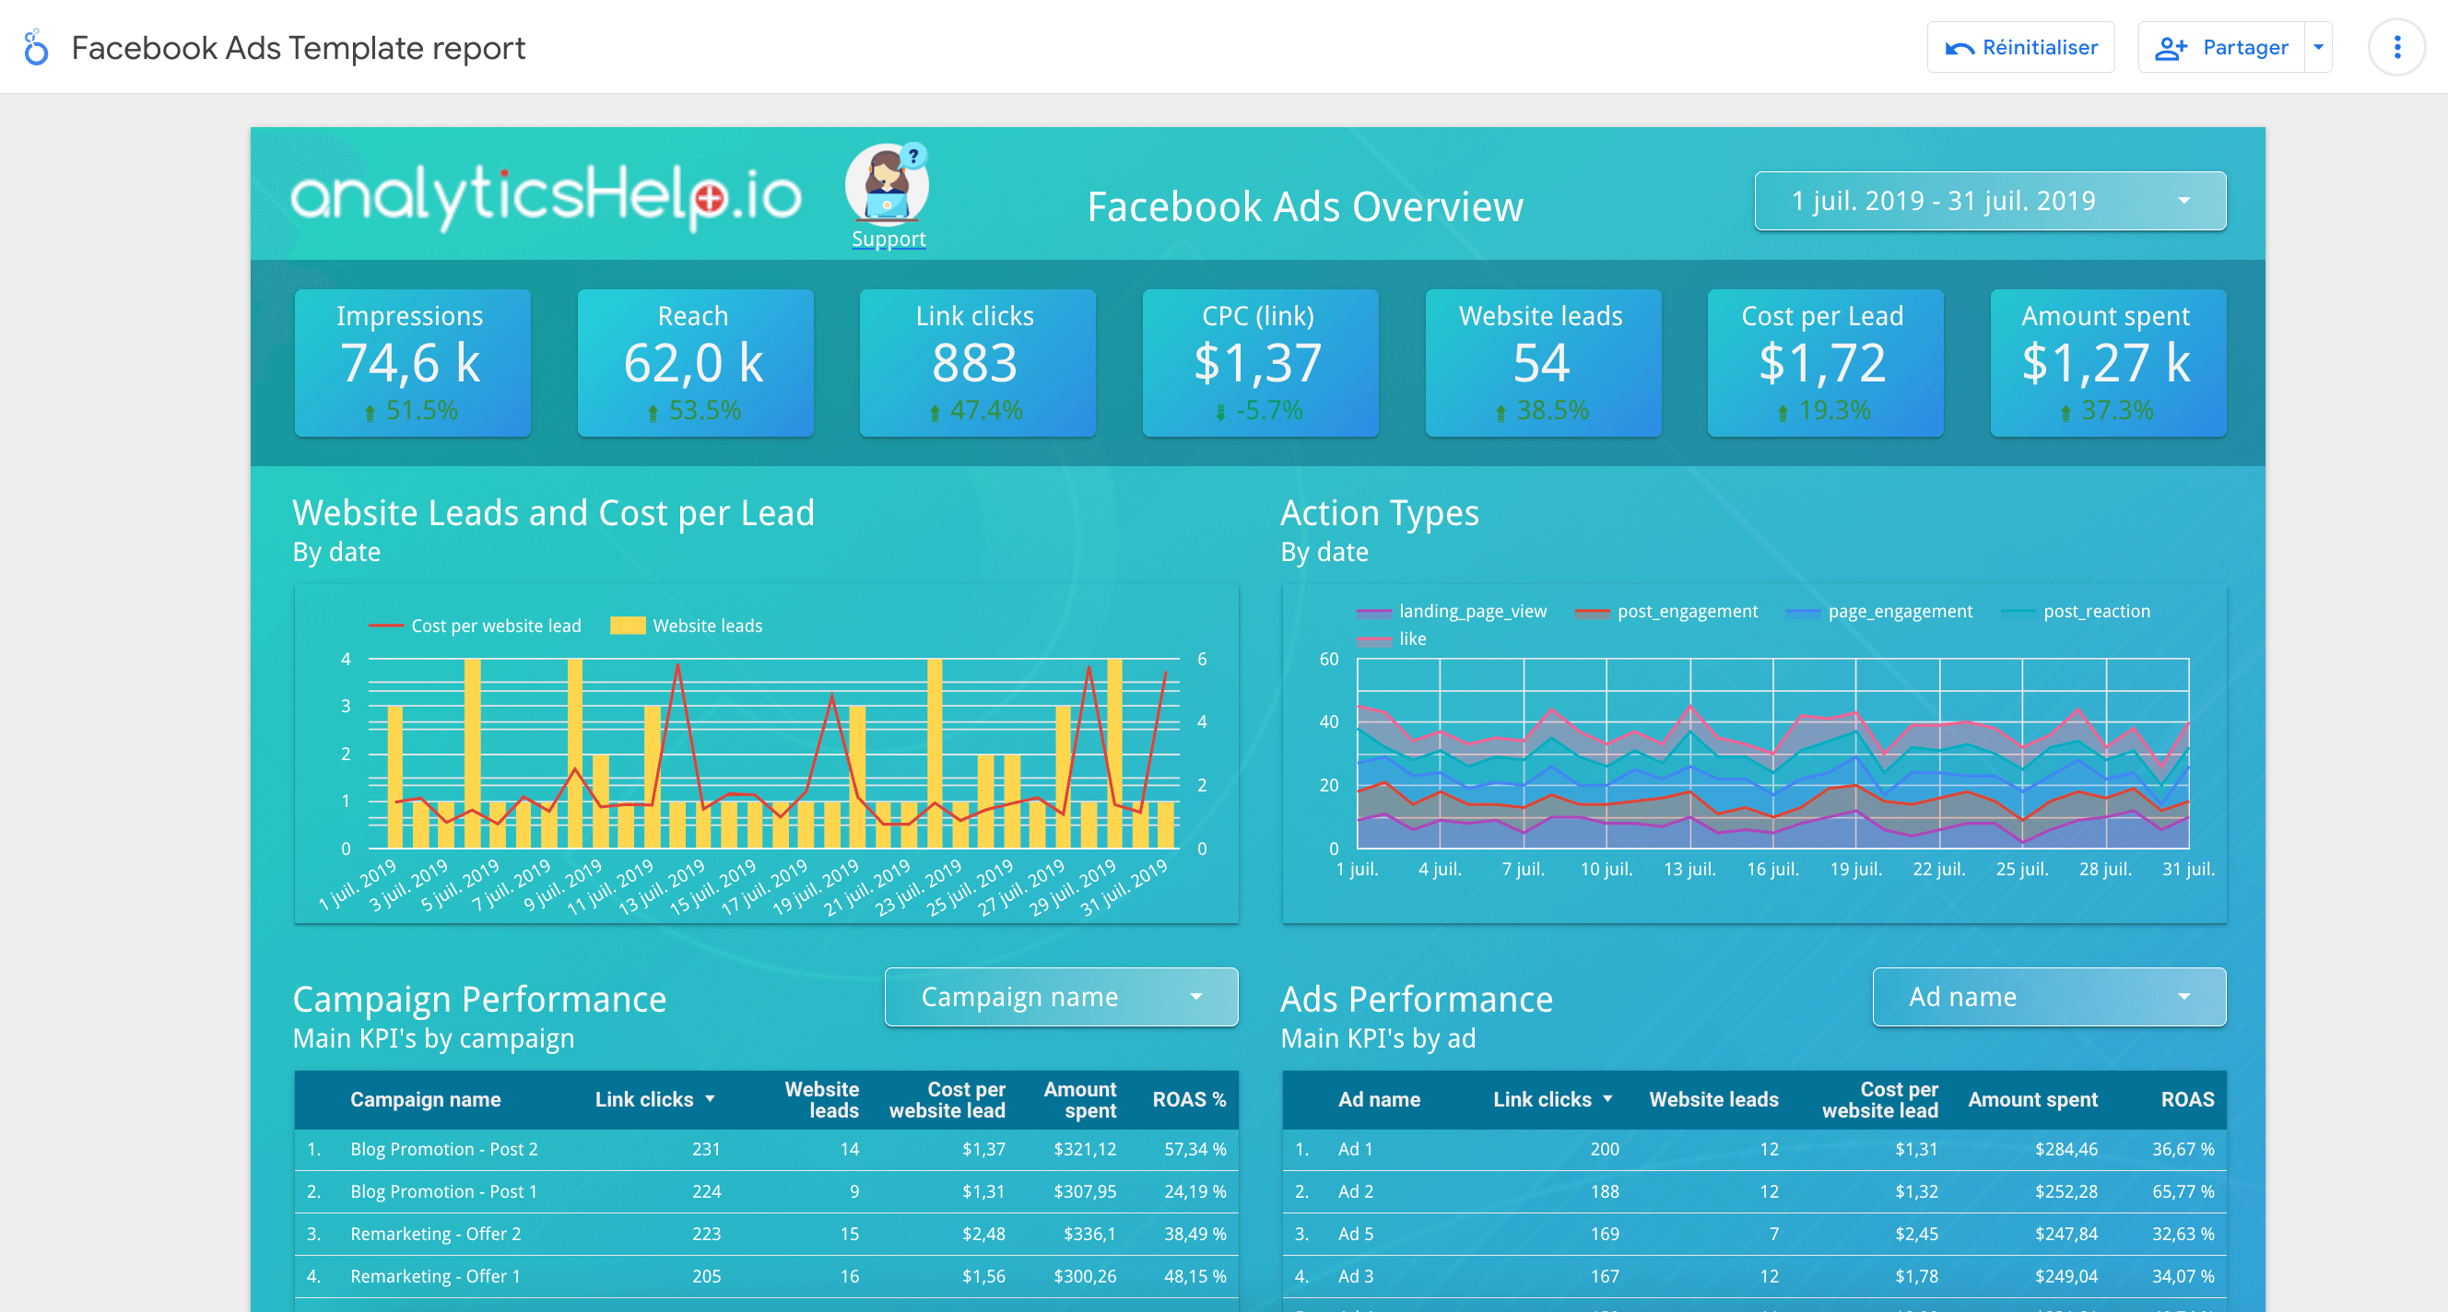Select the Remarketing - Offer 2 row
This screenshot has width=2448, height=1312.
766,1233
